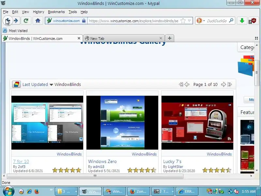Open DuckDuckGo search engine selector
This screenshot has height=196, width=261.
click(x=201, y=21)
